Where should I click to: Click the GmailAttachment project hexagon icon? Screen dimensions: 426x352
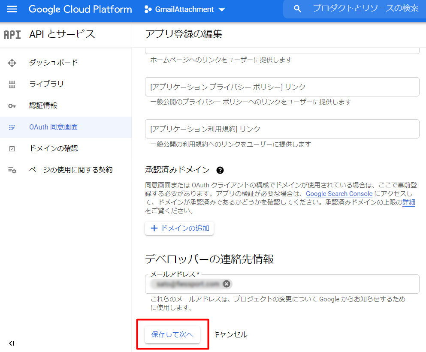pos(148,9)
